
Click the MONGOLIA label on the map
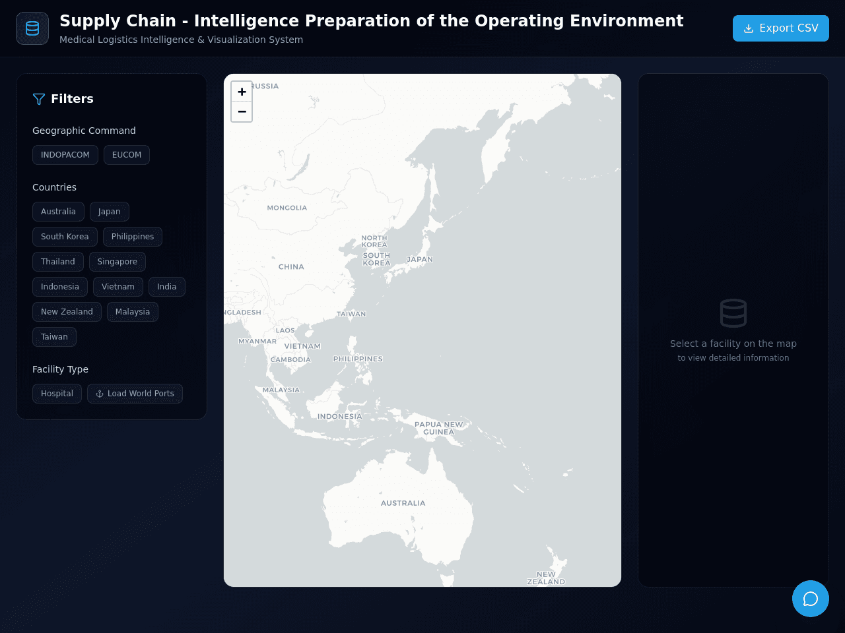click(x=287, y=208)
